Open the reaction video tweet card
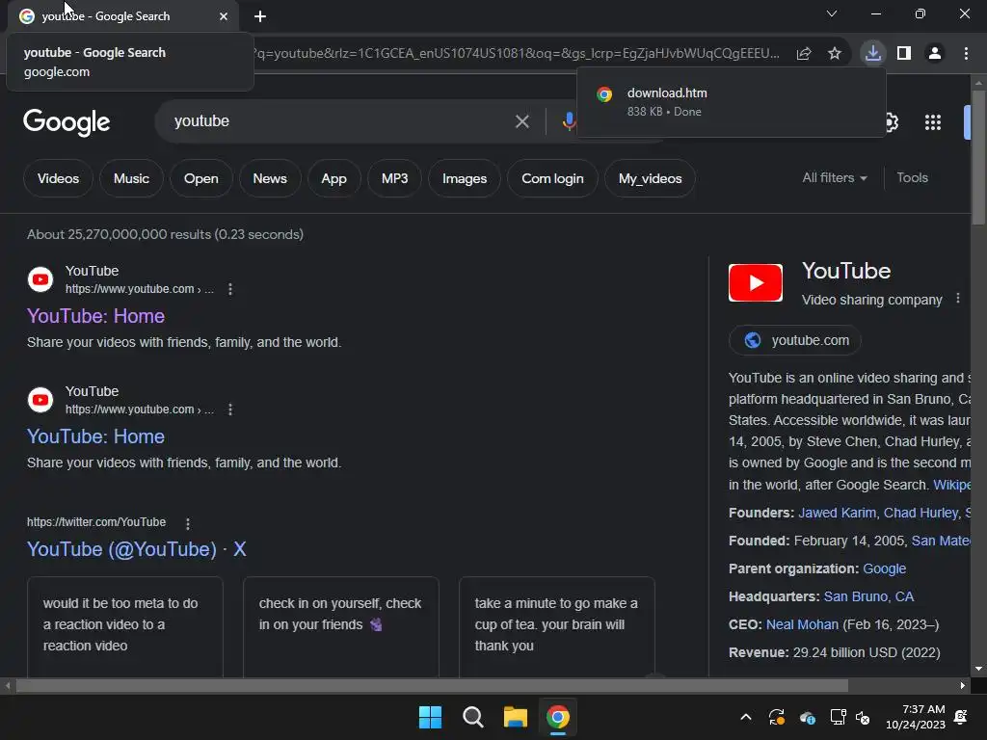The width and height of the screenshot is (987, 740). tap(125, 626)
